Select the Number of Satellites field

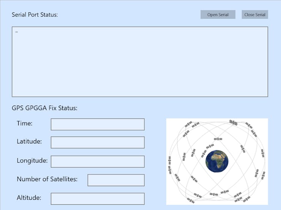pyautogui.click(x=116, y=180)
